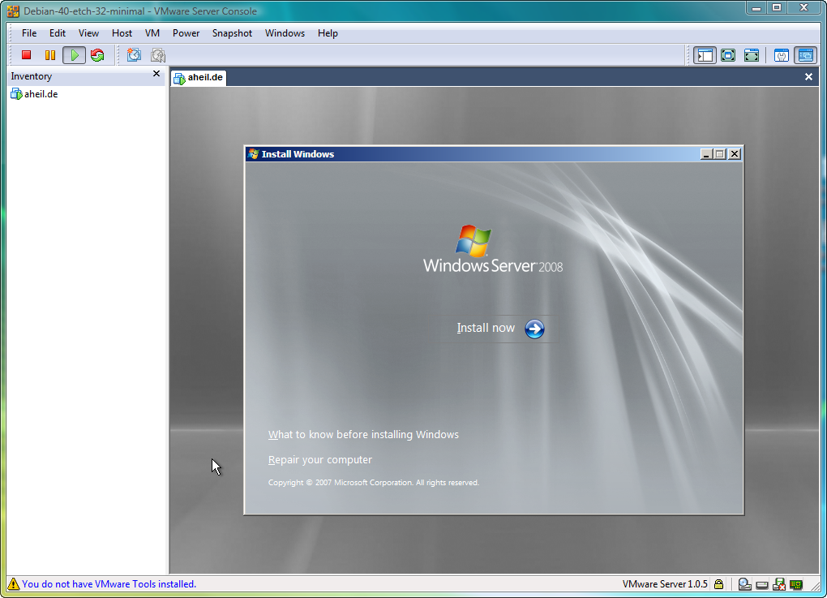827x598 pixels.
Task: Switch to the aheil.de tab
Action: click(x=199, y=78)
